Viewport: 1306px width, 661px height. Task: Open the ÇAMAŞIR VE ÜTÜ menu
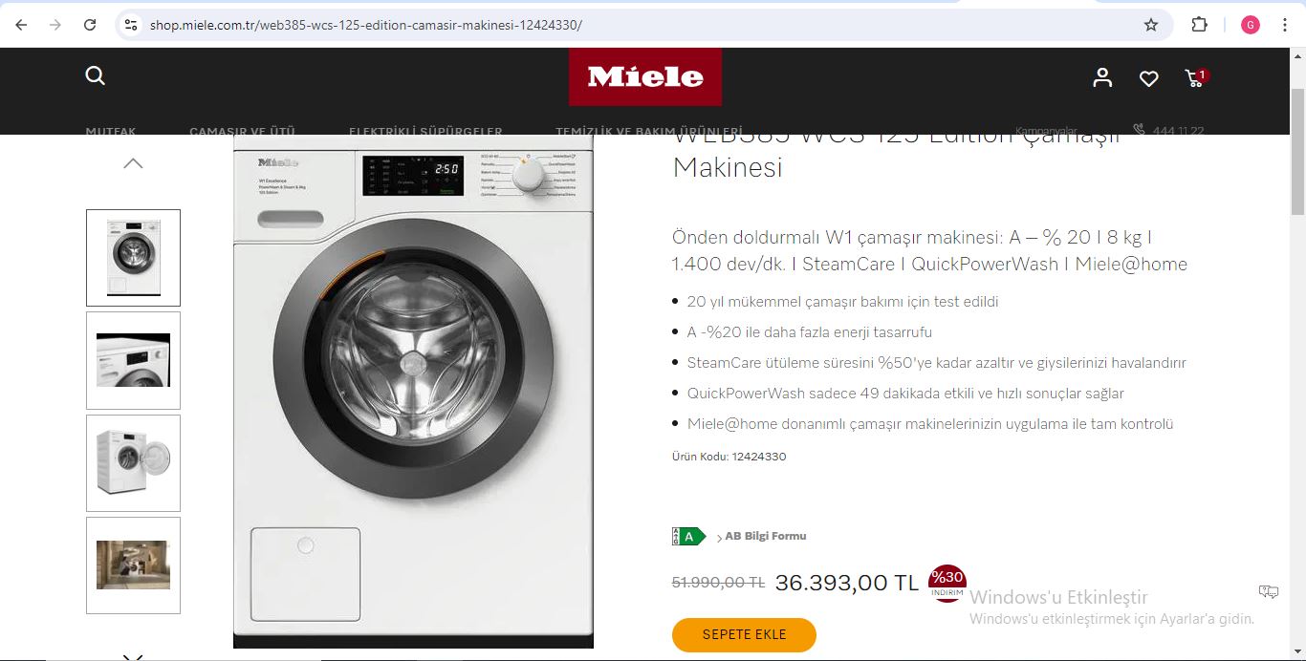[242, 131]
